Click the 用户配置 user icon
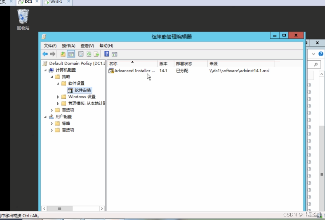The image size is (325, 220). pos(51,117)
